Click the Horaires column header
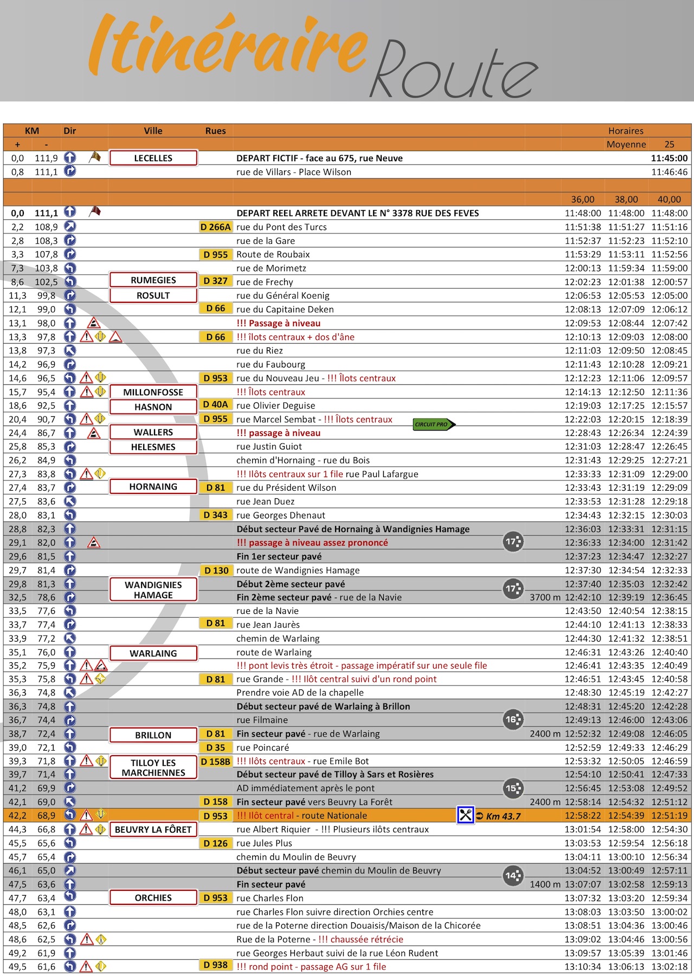The height and width of the screenshot is (976, 694). [x=626, y=131]
